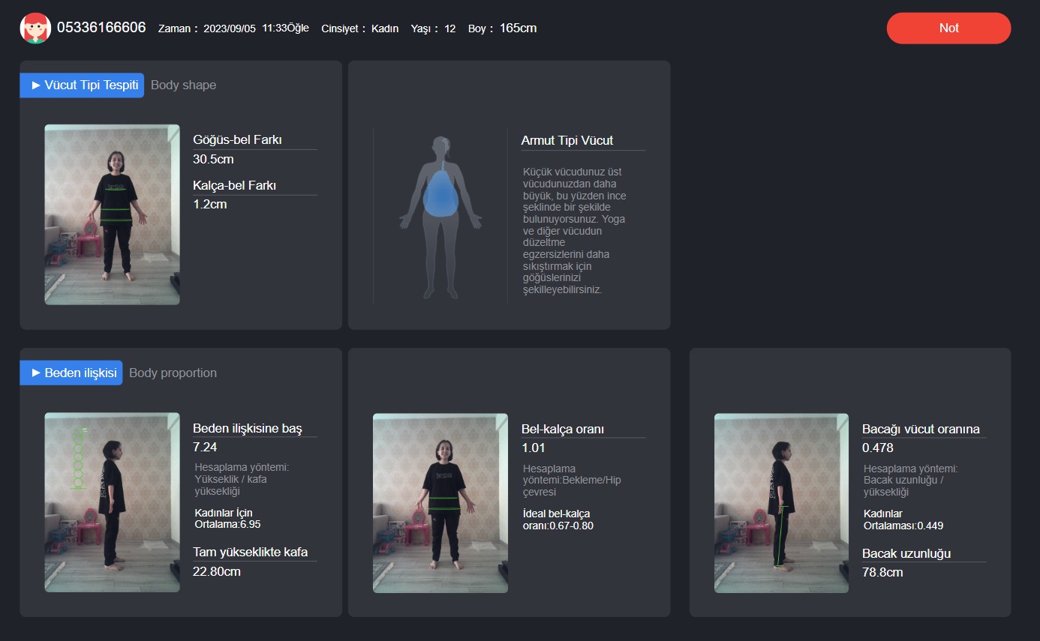Click the play triangle in Vücut Tipi Tespiti

pos(36,85)
